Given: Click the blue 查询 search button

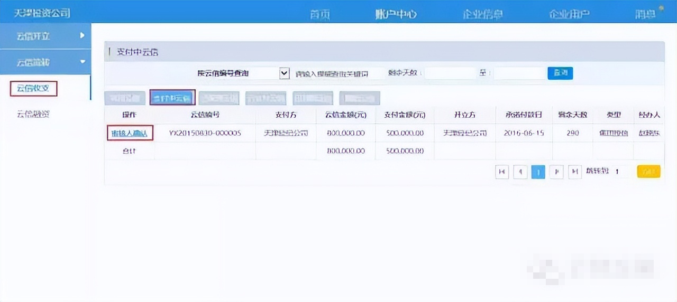Looking at the screenshot, I should 560,73.
